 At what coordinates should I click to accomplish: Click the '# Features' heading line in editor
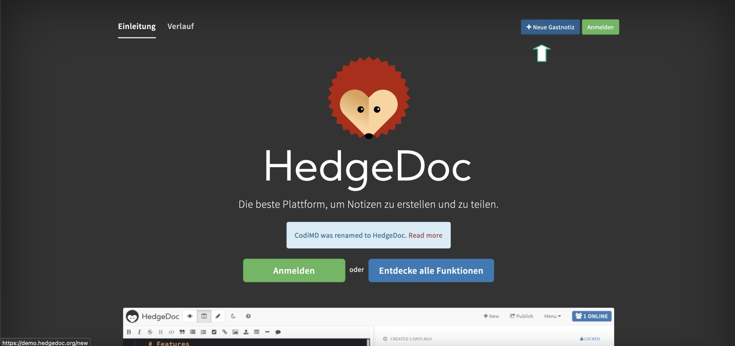[x=169, y=344]
